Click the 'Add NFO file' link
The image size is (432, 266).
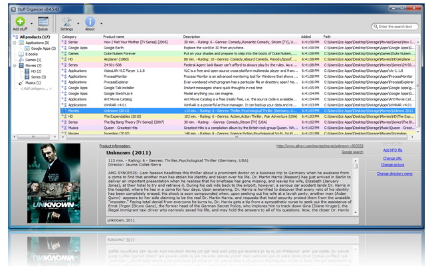[x=393, y=150]
